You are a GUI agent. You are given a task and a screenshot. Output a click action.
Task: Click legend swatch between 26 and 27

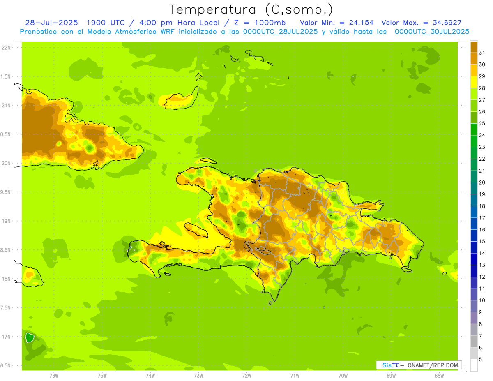[x=474, y=105]
